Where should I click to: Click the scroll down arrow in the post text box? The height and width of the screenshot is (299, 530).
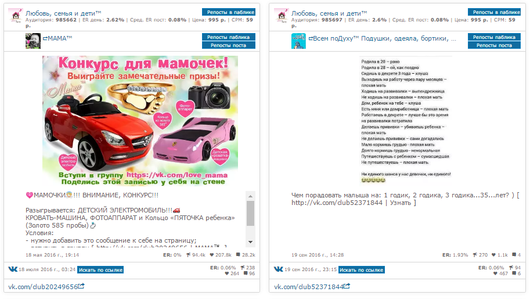pos(250,242)
